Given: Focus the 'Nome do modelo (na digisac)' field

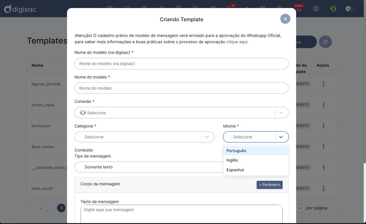Looking at the screenshot, I should [x=182, y=64].
